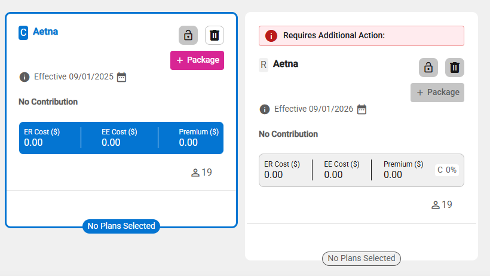Click the person icon with 19 on renewal card
Screen dimensions: 490x276
442,205
